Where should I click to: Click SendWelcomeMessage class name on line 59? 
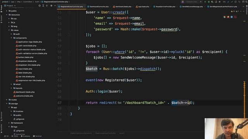point(138,58)
